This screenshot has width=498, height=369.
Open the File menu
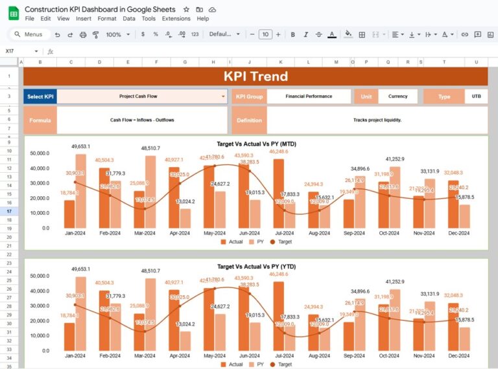pos(30,19)
